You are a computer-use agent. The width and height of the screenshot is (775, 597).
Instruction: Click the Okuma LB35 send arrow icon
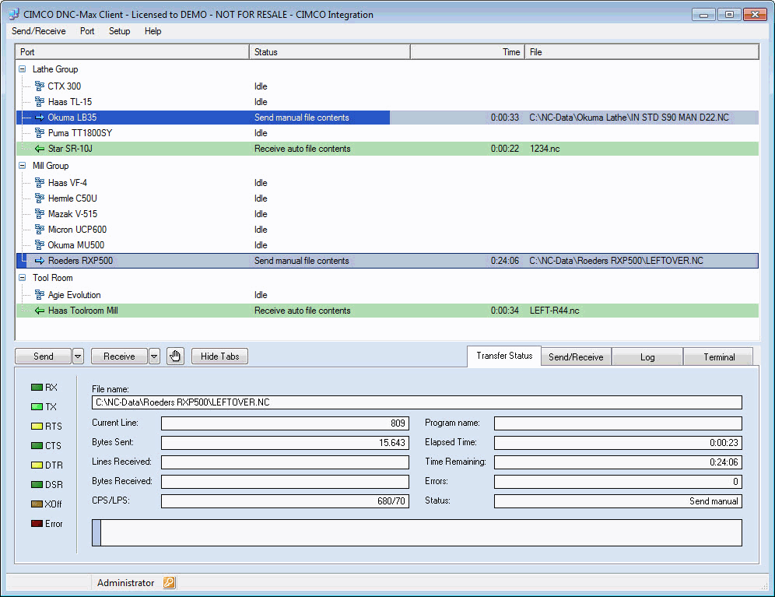40,118
